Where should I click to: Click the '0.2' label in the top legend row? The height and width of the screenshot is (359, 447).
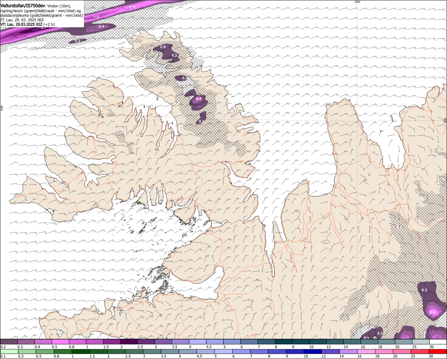tap(3, 347)
